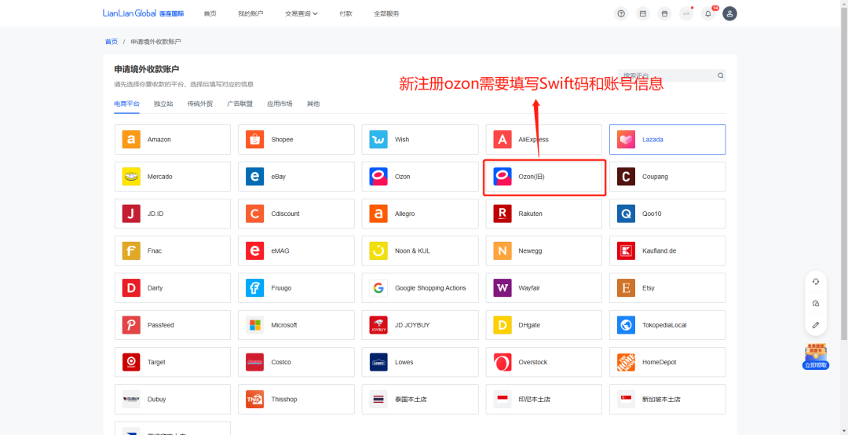Image resolution: width=848 pixels, height=435 pixels.
Task: Click the floating edit pencil icon
Action: pos(816,324)
